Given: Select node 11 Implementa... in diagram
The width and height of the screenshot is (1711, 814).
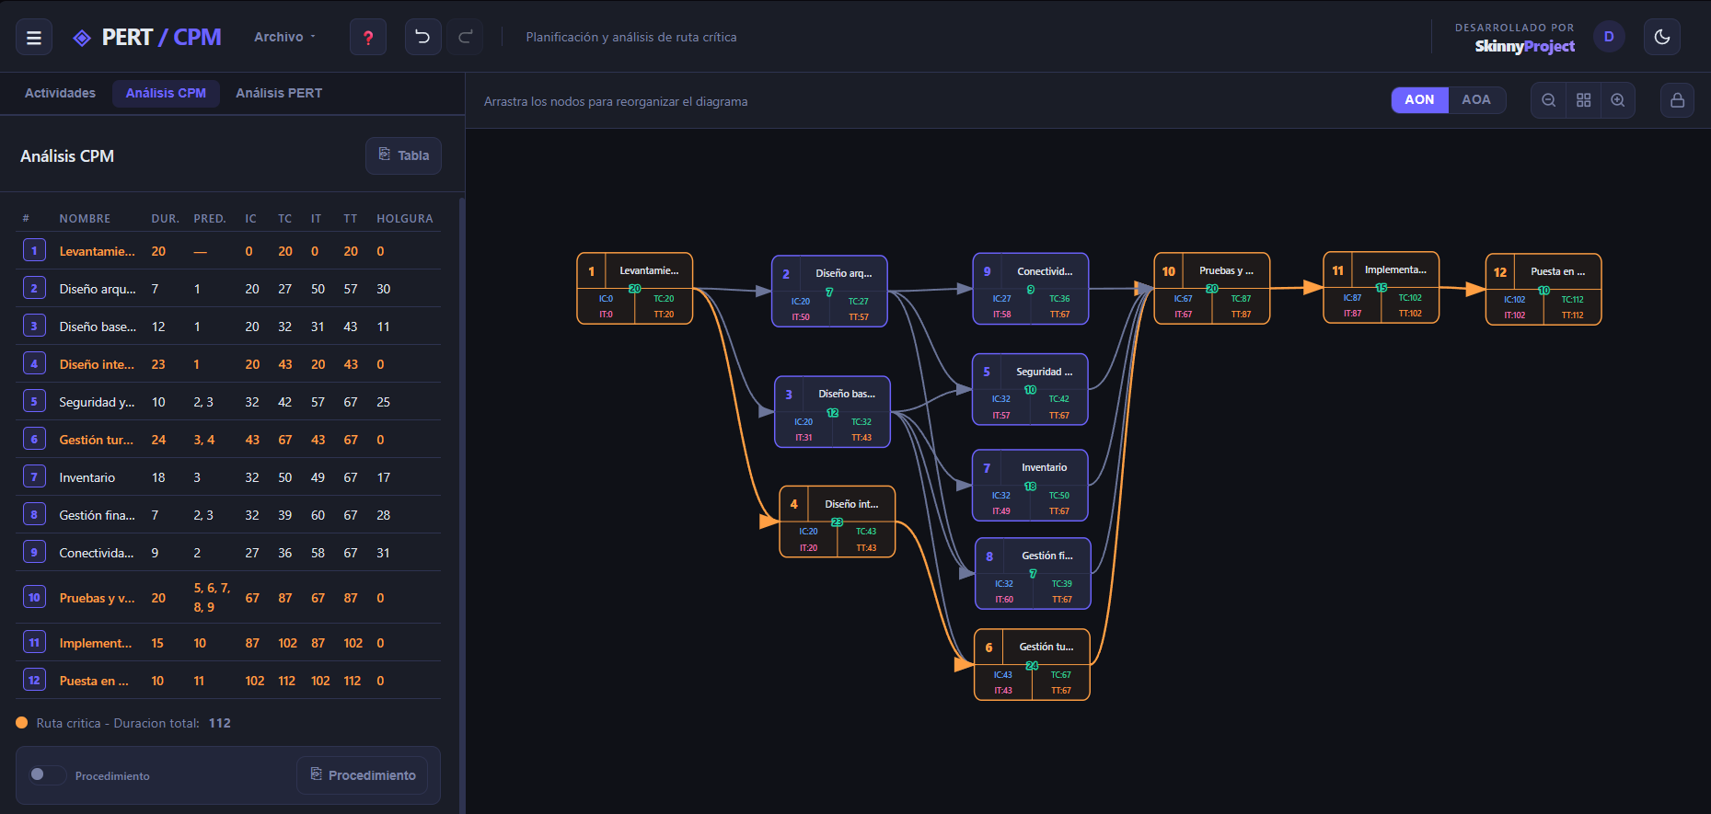Looking at the screenshot, I should point(1382,287).
